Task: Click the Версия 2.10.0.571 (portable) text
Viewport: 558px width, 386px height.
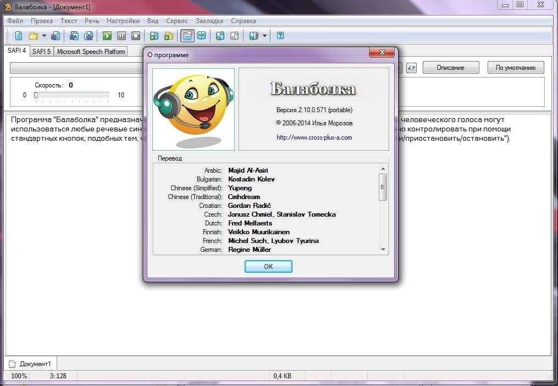Action: pos(314,110)
